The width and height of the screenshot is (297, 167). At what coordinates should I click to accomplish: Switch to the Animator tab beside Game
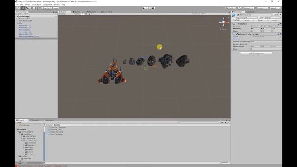tap(91, 12)
